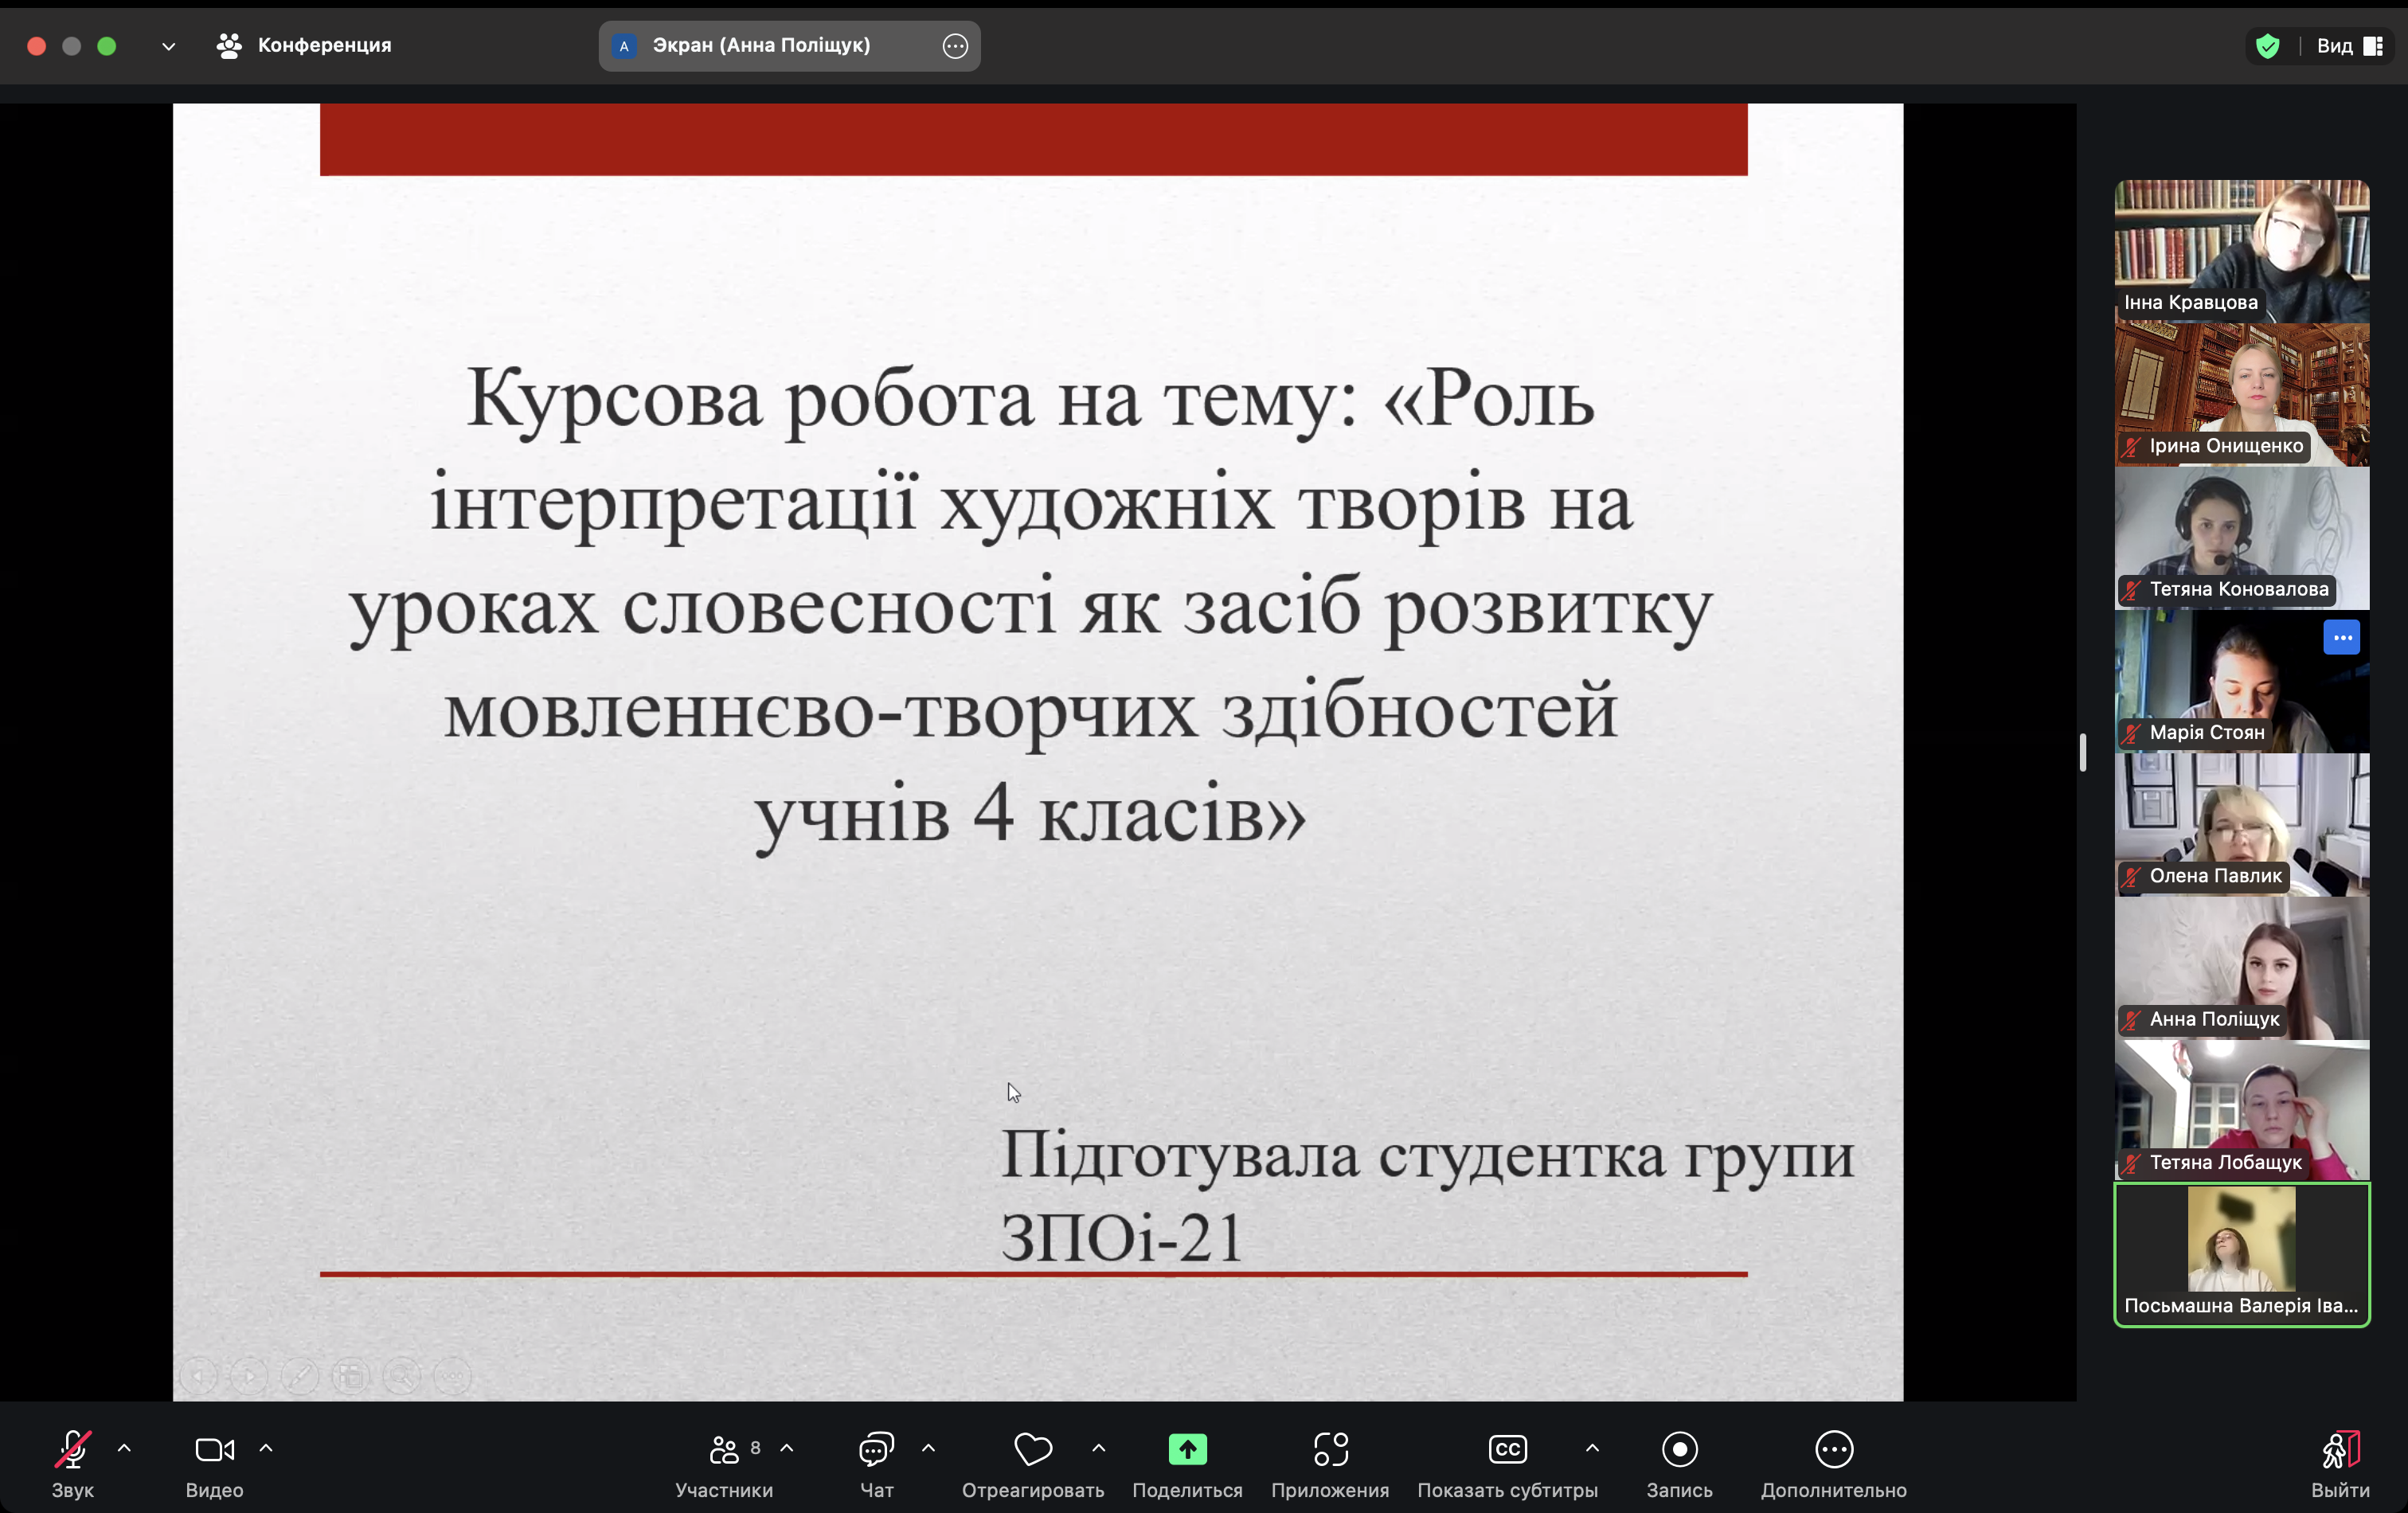The image size is (2408, 1513).
Task: Toggle camera using the Видео button
Action: (214, 1451)
